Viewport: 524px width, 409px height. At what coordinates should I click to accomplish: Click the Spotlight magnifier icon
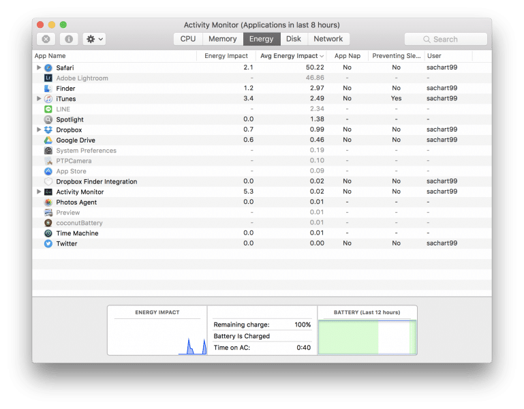pos(48,120)
